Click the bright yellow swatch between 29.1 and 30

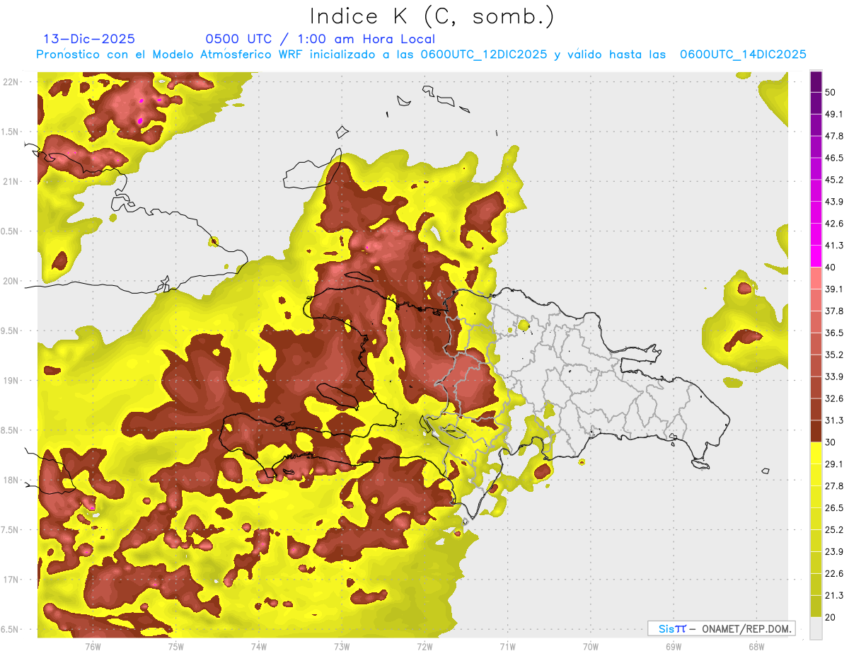tap(816, 453)
